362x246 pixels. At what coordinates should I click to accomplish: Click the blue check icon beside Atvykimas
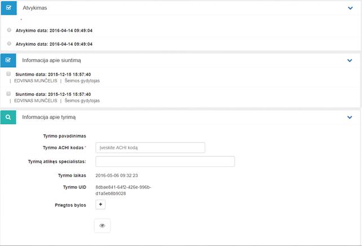click(x=8, y=8)
